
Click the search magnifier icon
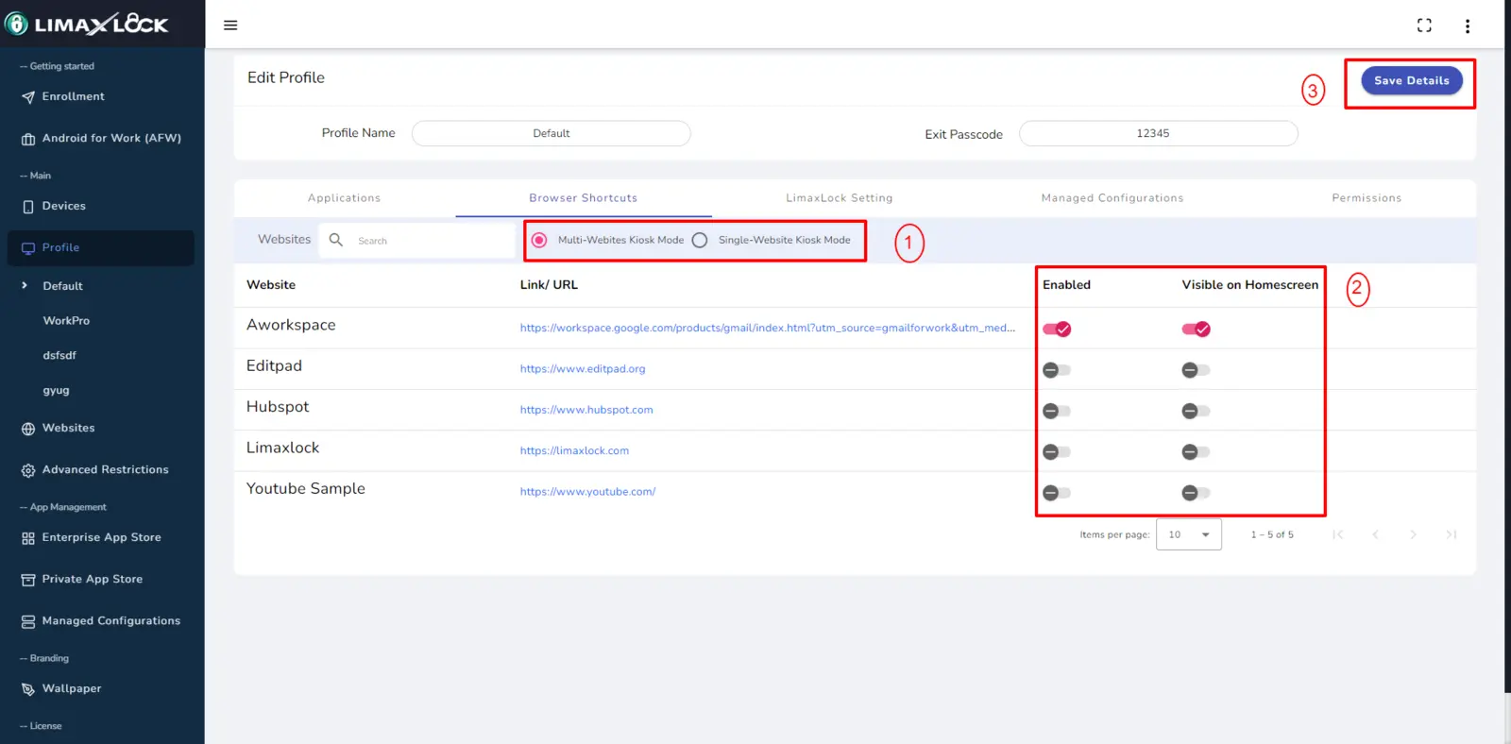pos(335,240)
